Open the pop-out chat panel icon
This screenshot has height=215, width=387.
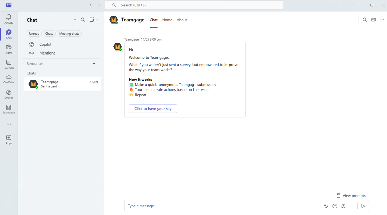click(x=373, y=20)
